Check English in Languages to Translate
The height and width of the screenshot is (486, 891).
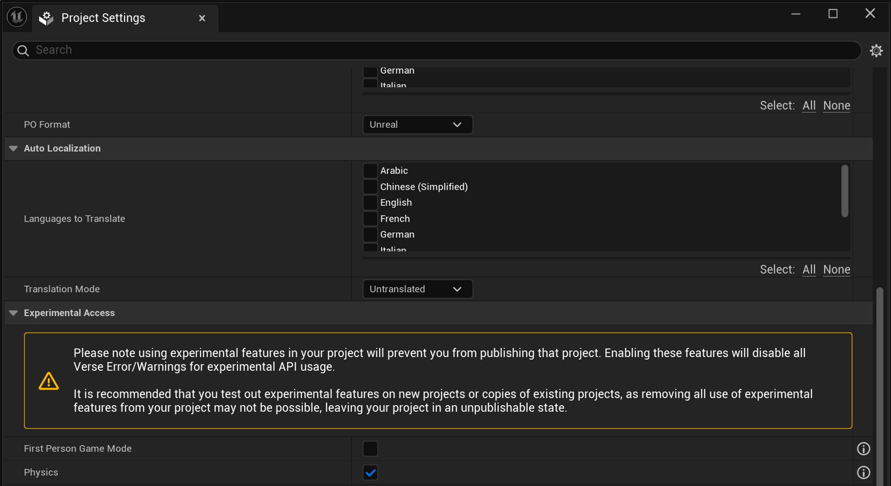pos(370,202)
